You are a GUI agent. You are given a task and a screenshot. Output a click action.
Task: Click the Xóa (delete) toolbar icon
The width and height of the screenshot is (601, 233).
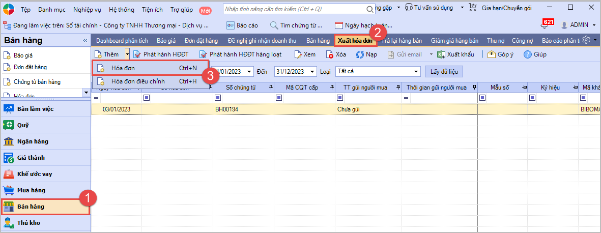(330, 54)
